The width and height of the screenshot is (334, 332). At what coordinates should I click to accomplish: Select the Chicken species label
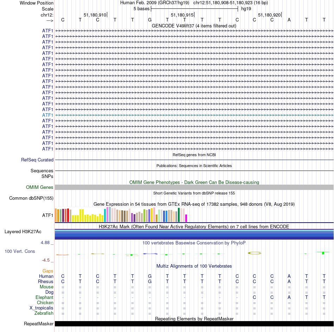click(45, 302)
